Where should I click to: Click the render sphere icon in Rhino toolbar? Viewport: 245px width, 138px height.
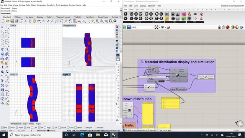tap(115, 21)
